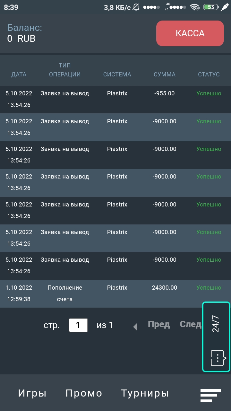Viewport: 231px width, 411px height.
Task: Switch to Турниры tab
Action: (x=145, y=393)
